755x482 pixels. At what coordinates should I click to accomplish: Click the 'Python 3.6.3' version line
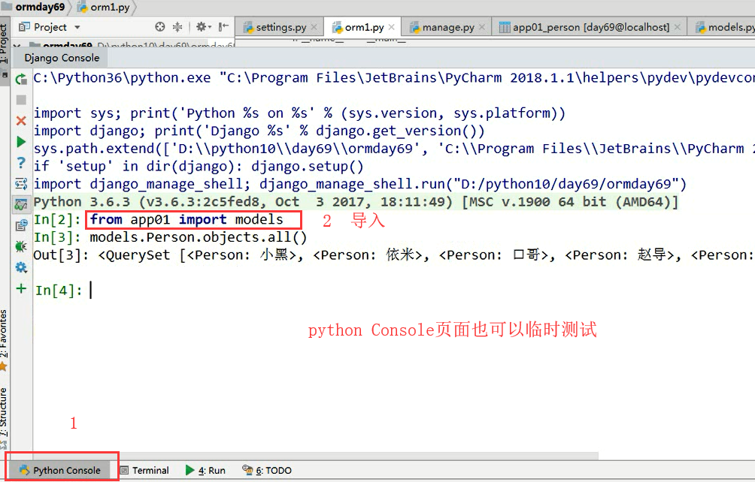pyautogui.click(x=356, y=202)
